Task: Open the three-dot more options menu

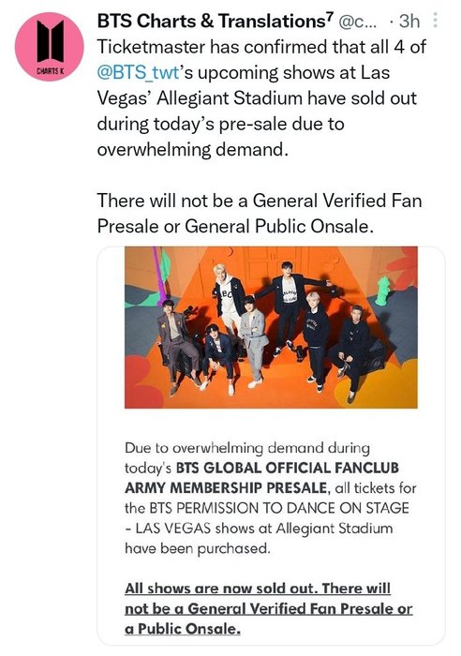Action: 435,20
